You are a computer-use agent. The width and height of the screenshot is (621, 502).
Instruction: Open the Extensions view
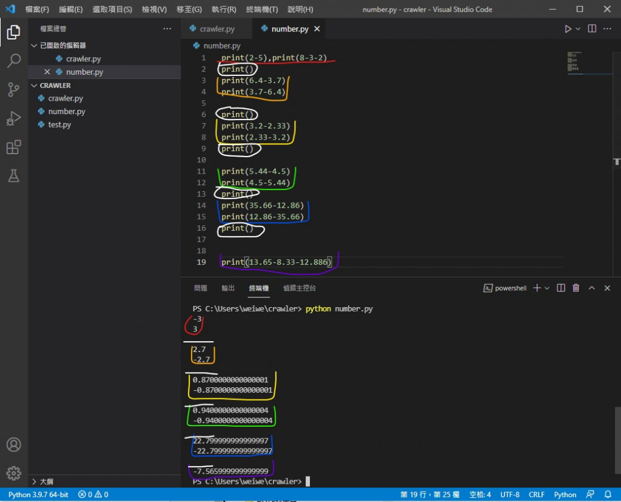(x=13, y=147)
